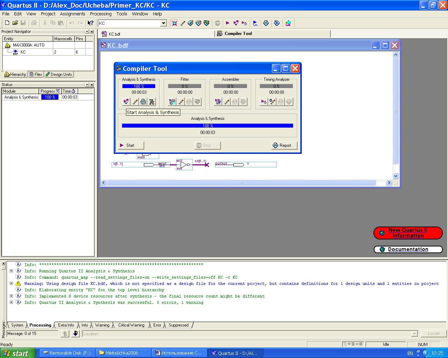
Task: Open the New Quartus II Information link
Action: pos(408,233)
